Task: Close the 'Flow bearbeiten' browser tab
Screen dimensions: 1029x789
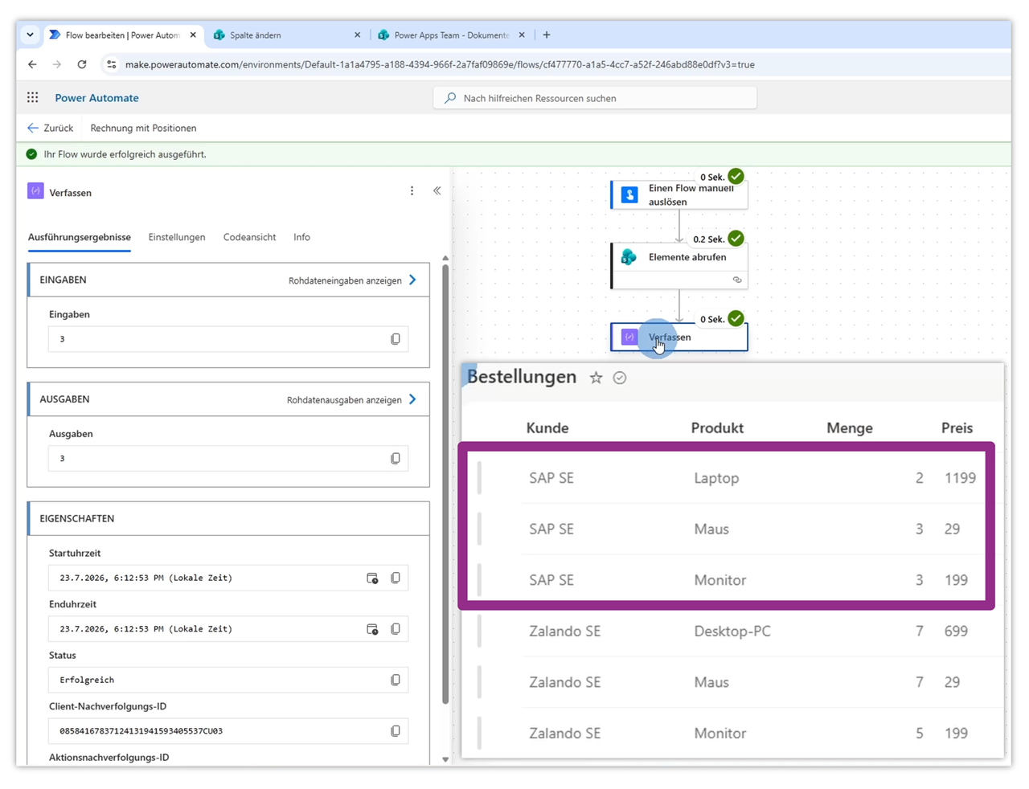Action: tap(193, 35)
